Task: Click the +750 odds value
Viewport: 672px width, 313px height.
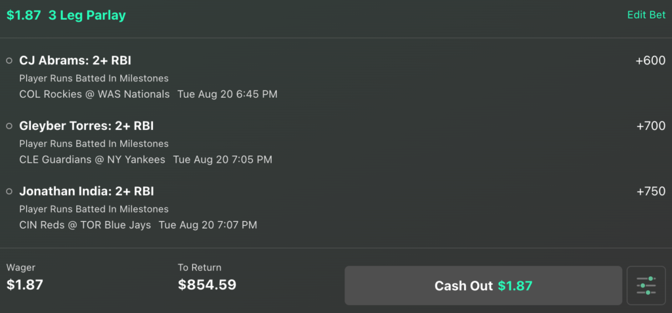Action: 650,191
